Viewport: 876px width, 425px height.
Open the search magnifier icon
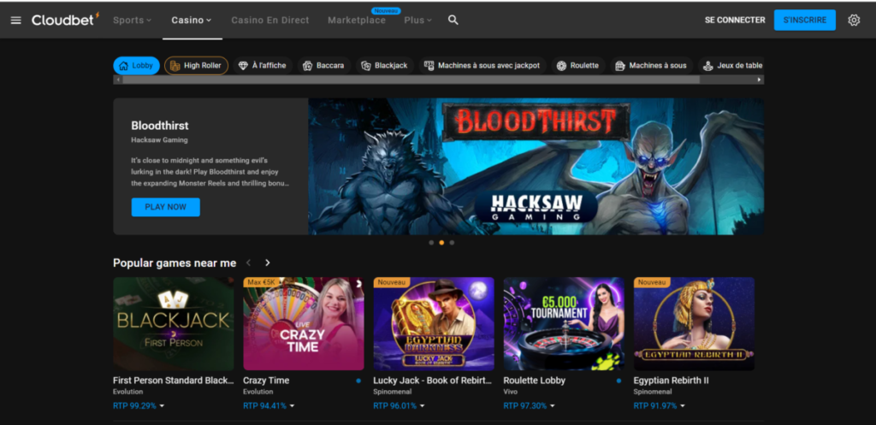coord(453,21)
